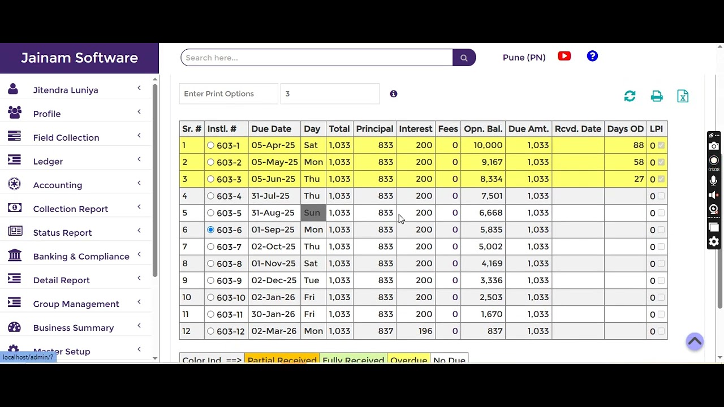Toggle the LPI checkbox in row 603-4
The image size is (724, 407).
[661, 196]
